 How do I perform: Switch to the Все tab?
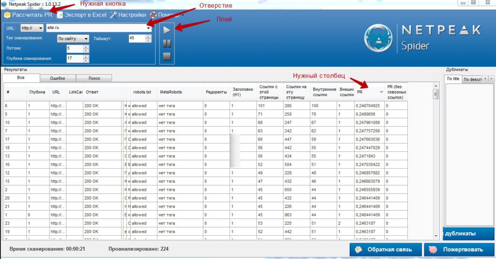(x=21, y=78)
